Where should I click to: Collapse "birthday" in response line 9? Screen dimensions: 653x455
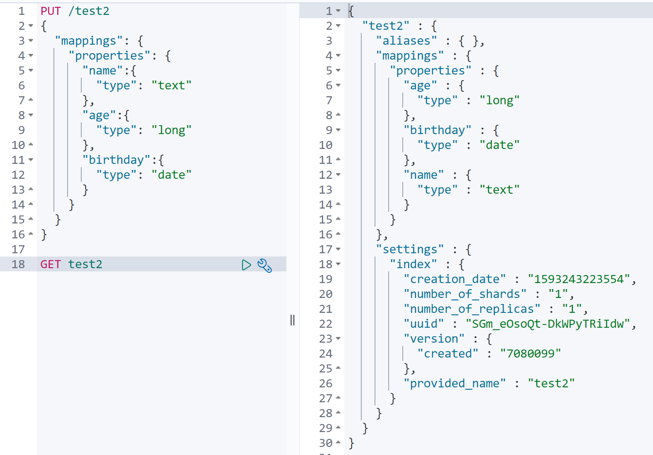pos(338,130)
